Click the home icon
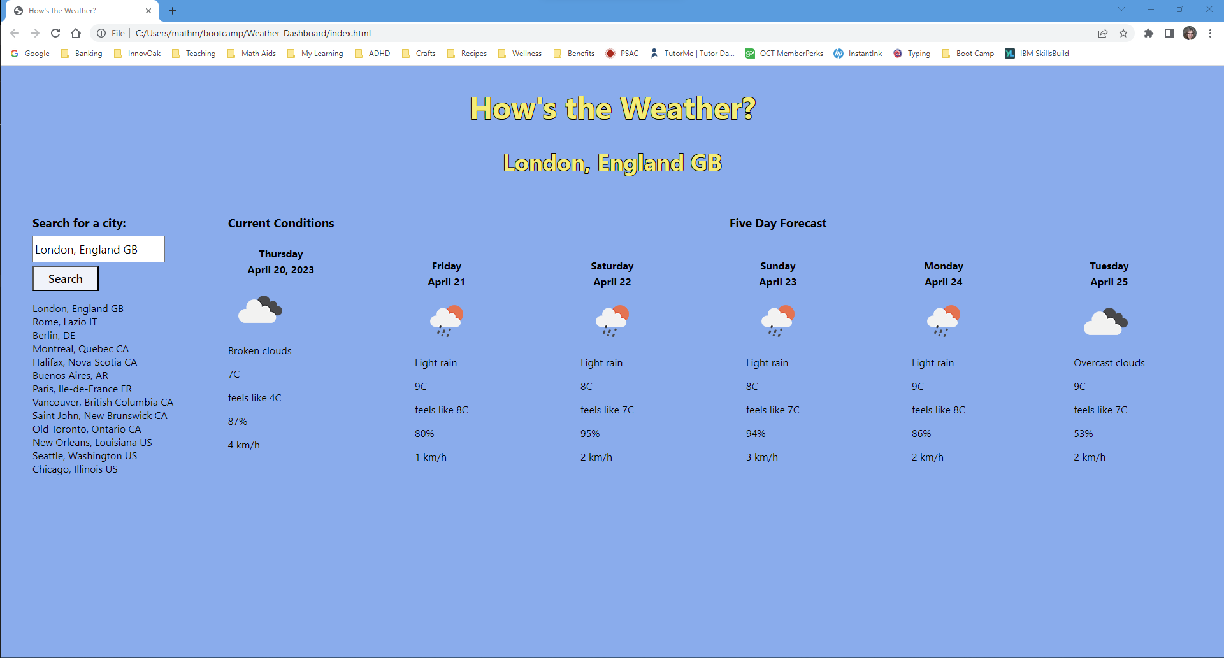 coord(76,33)
